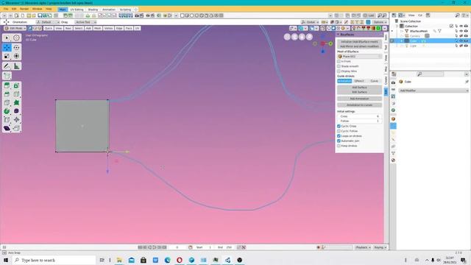
Task: Open the Edit Mode dropdown
Action: click(x=15, y=28)
